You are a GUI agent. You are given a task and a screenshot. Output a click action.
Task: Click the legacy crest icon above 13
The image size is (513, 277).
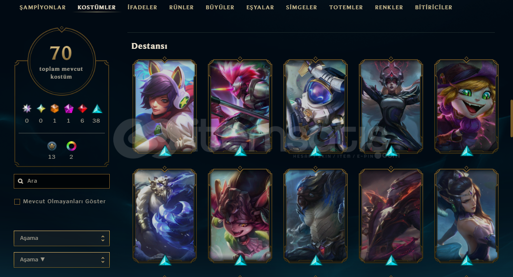tap(52, 146)
